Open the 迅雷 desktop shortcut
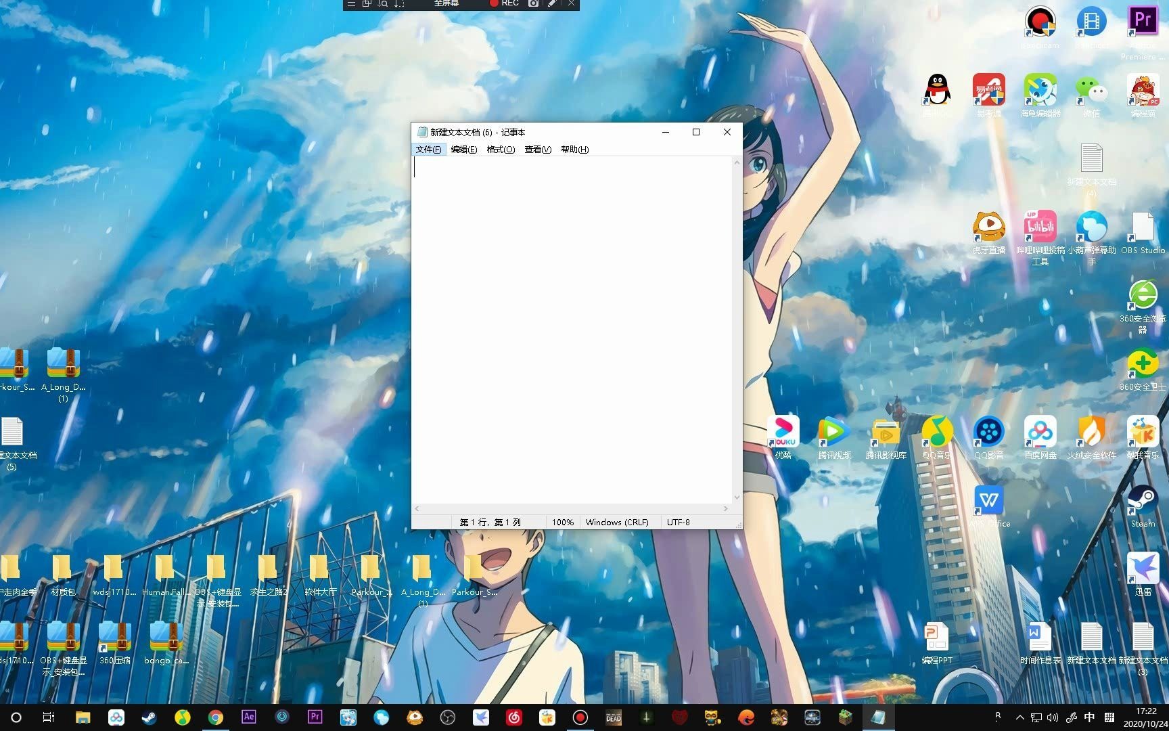Image resolution: width=1169 pixels, height=731 pixels. point(1143,574)
